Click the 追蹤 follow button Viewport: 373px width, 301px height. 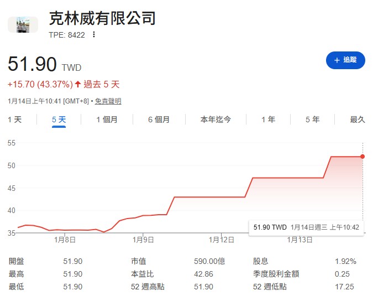click(345, 60)
